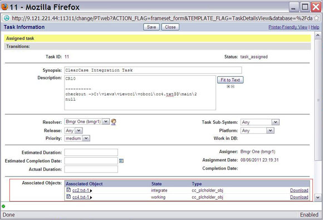Open arrow menu next to cc4.txt-1
The width and height of the screenshot is (323, 220).
point(91,198)
